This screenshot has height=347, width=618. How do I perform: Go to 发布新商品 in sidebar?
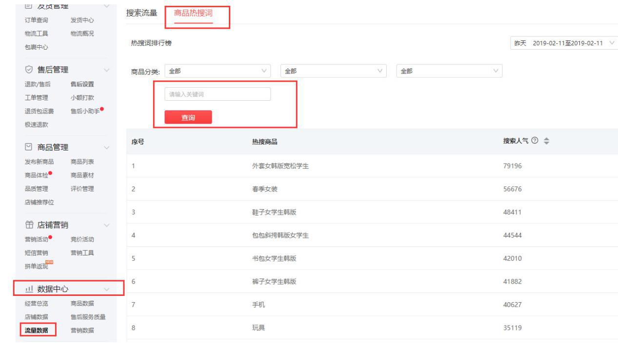click(x=40, y=162)
